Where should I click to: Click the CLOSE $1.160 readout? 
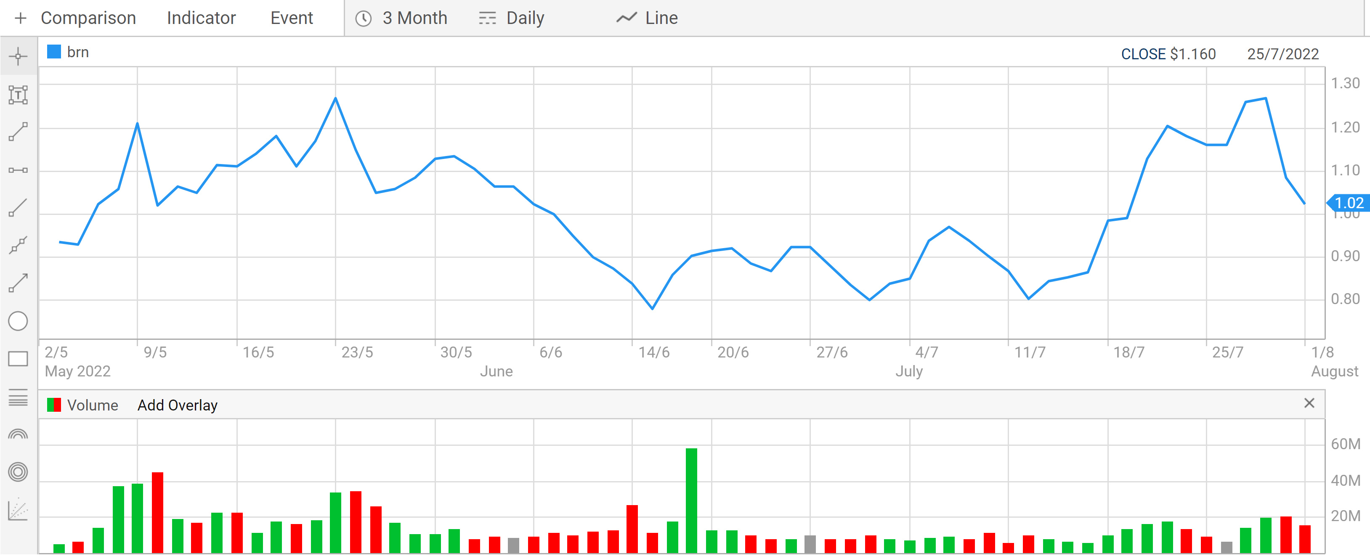[x=1168, y=54]
